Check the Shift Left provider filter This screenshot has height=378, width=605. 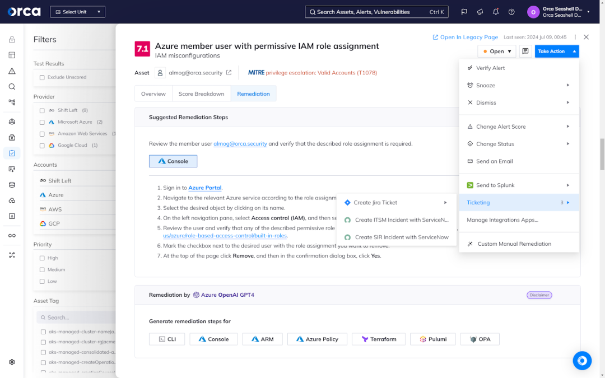click(x=42, y=111)
